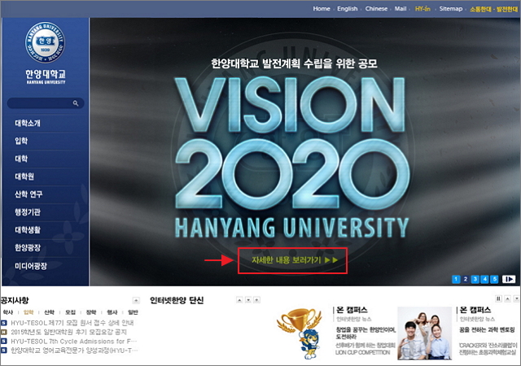
Task: Select the 한양광장 sidebar menu item
Action: pyautogui.click(x=28, y=247)
